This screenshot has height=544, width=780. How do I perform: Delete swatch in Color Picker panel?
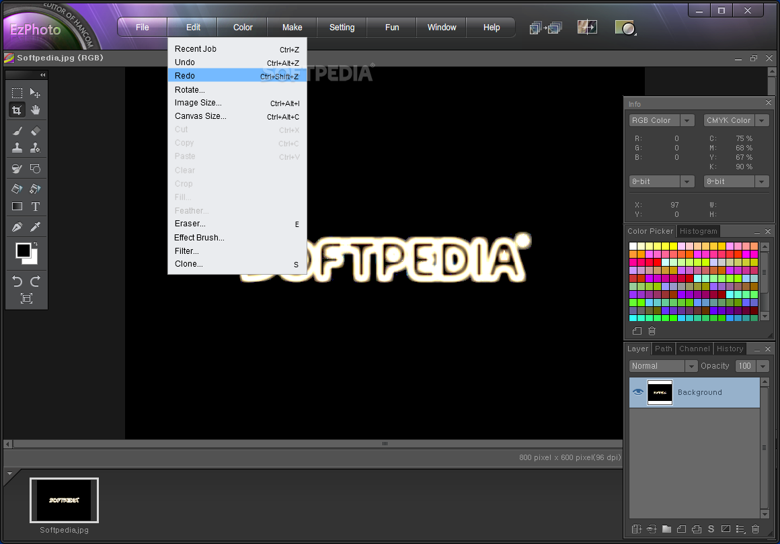point(652,331)
